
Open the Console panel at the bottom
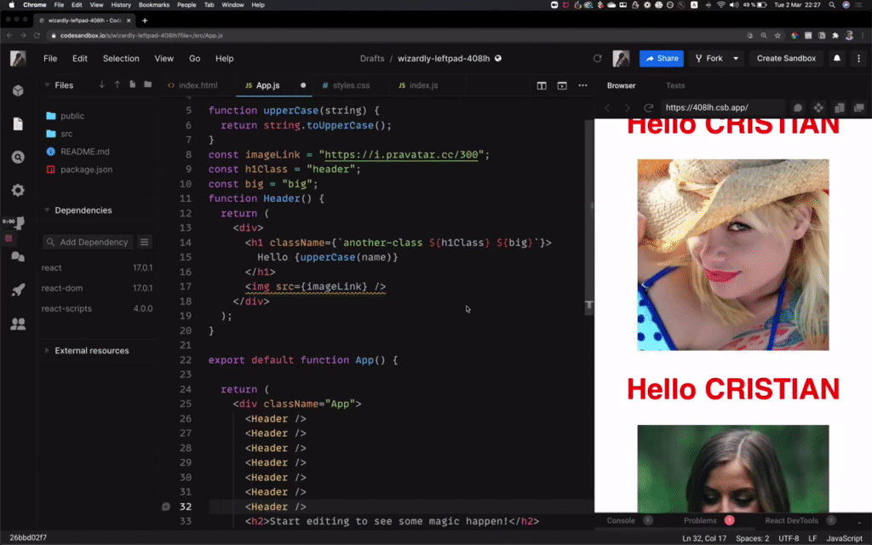(x=622, y=519)
